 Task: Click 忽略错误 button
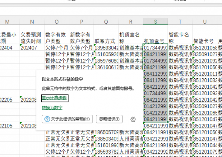click(109, 119)
